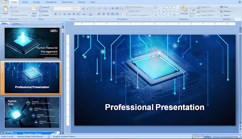Click the Copy icon in Clipboard group

click(x=11, y=11)
